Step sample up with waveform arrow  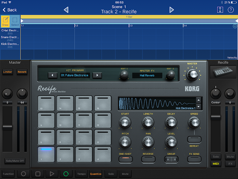point(199,100)
